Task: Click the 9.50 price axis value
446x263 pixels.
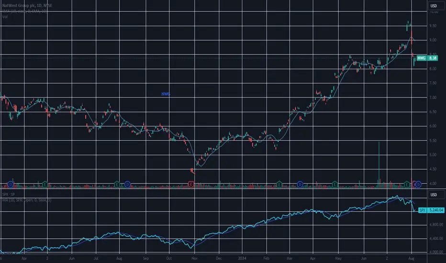Action: (433, 26)
